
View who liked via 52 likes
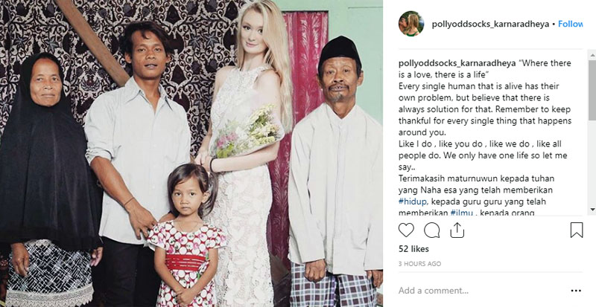click(413, 249)
